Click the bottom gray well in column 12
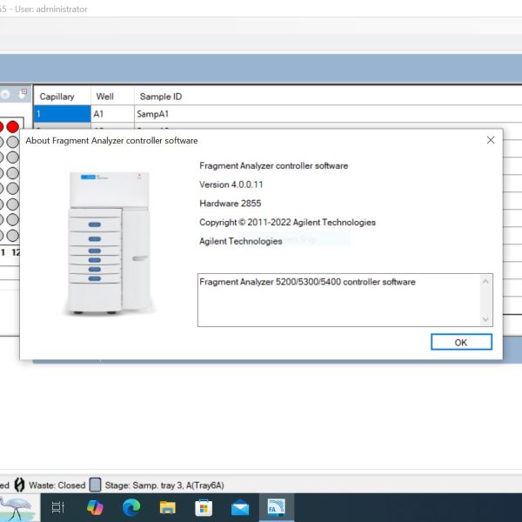 pos(13,236)
